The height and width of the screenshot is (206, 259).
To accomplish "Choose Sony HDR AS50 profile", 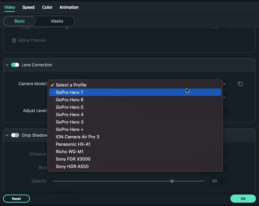I will pos(135,167).
